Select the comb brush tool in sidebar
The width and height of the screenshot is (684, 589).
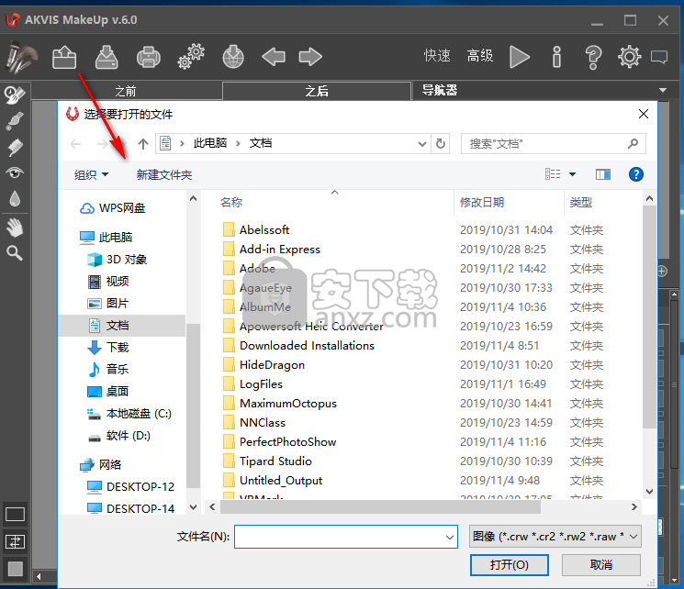[15, 148]
